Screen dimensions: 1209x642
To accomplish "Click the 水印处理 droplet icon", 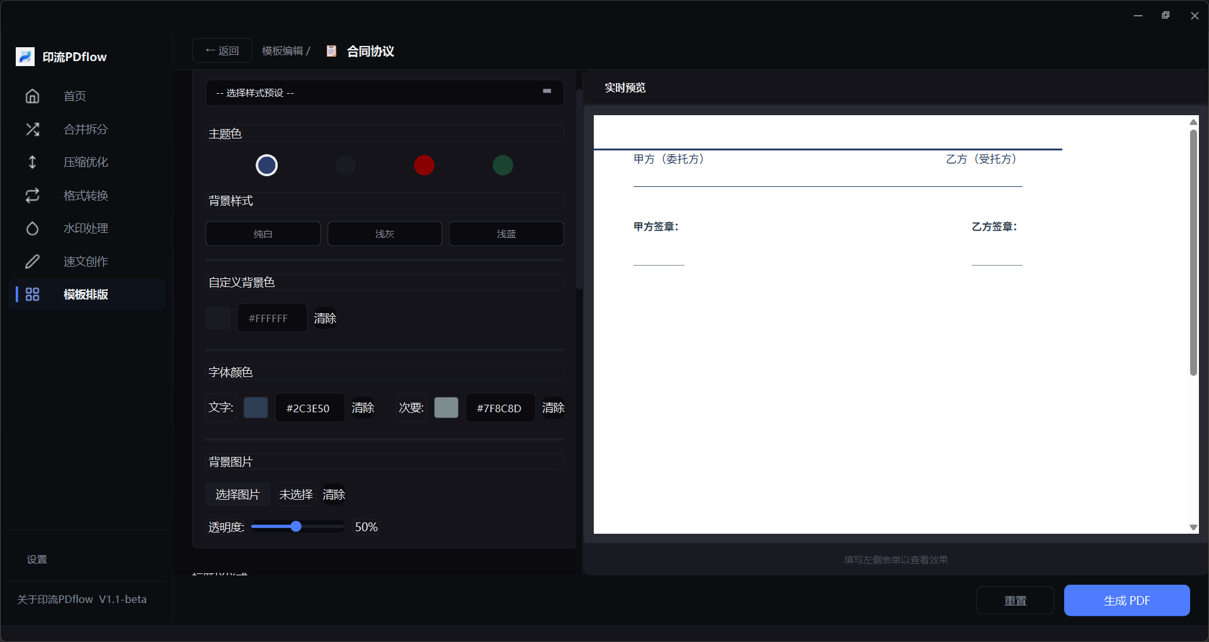I will tap(32, 228).
